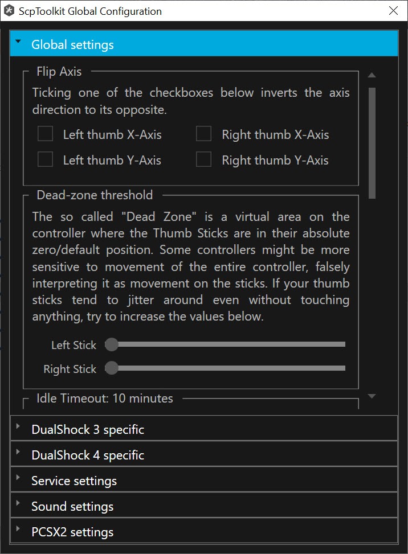
Task: Click the vertical scrollbar thumb in Global settings
Action: click(x=372, y=143)
